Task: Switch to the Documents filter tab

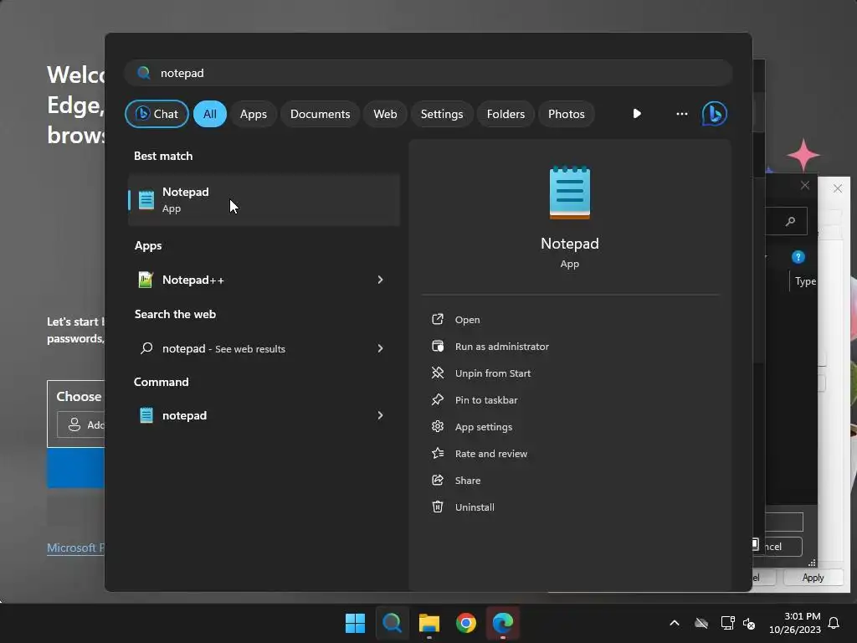Action: click(320, 114)
